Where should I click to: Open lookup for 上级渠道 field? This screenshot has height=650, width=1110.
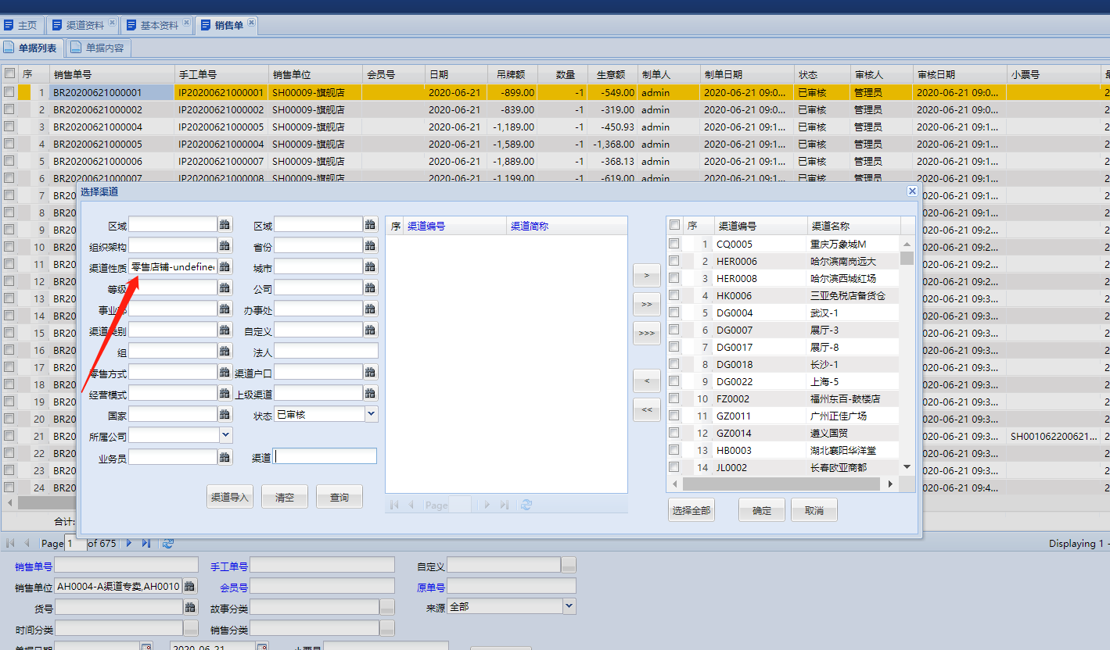[371, 394]
